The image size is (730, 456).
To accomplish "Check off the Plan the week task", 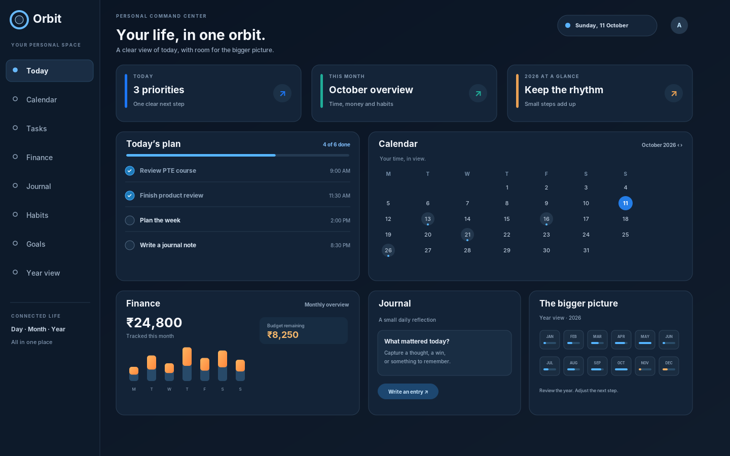I will [130, 220].
